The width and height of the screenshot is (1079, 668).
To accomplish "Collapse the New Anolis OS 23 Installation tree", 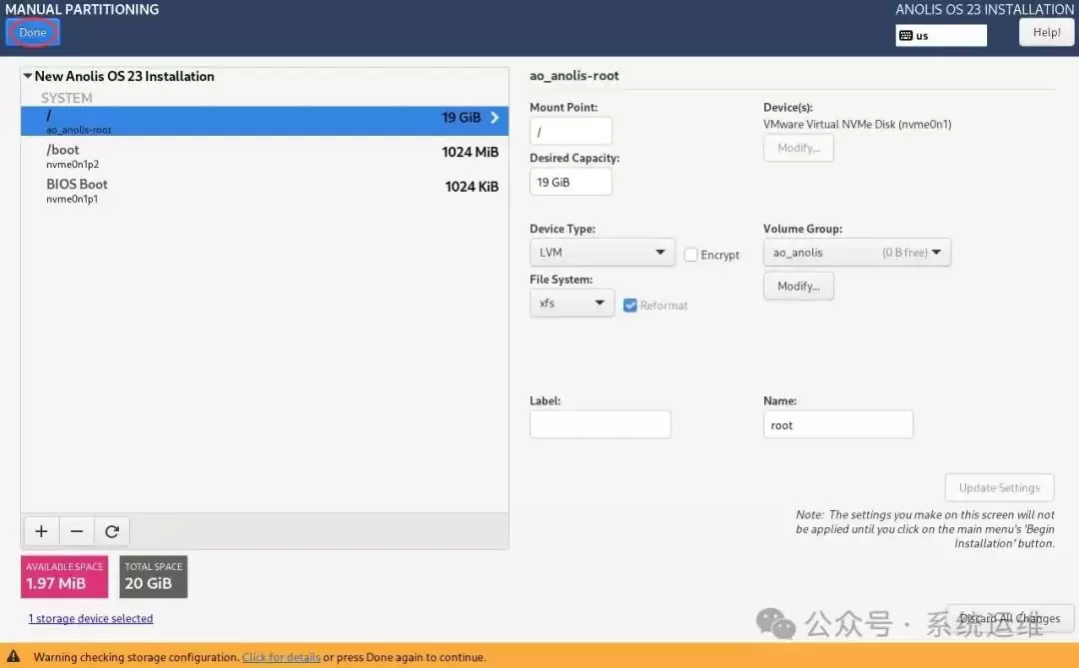I will click(x=28, y=76).
